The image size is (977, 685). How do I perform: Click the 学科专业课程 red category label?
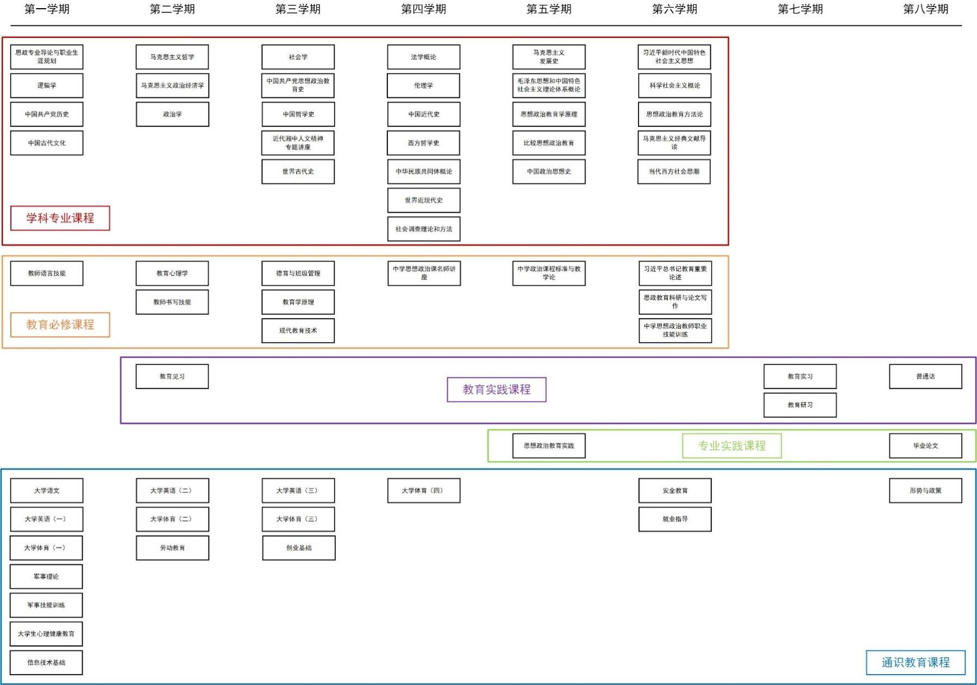pyautogui.click(x=60, y=218)
